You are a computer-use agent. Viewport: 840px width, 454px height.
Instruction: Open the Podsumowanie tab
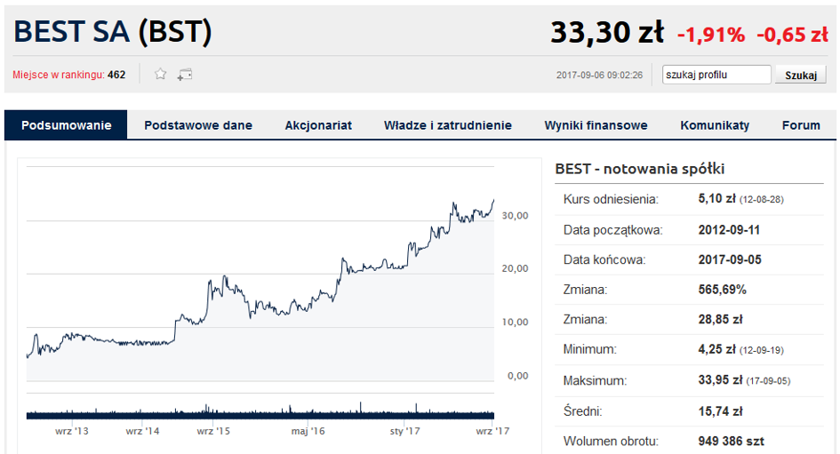tap(67, 125)
